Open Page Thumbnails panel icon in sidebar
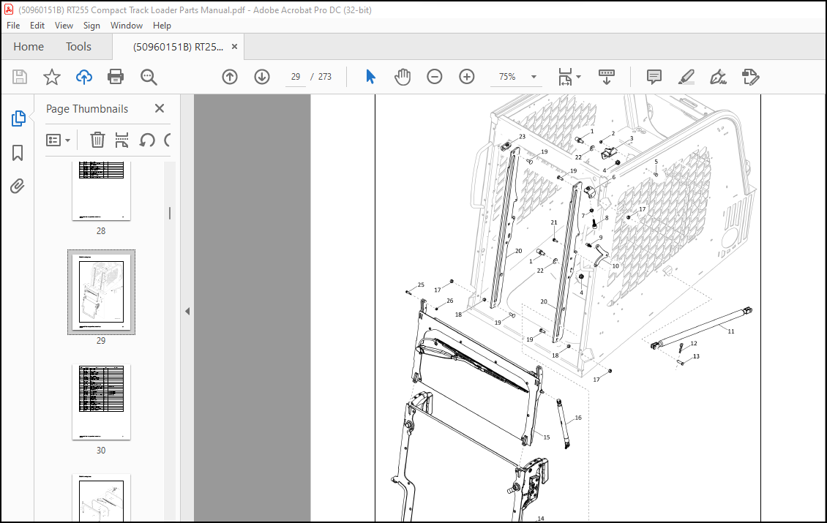The image size is (827, 523). click(18, 118)
